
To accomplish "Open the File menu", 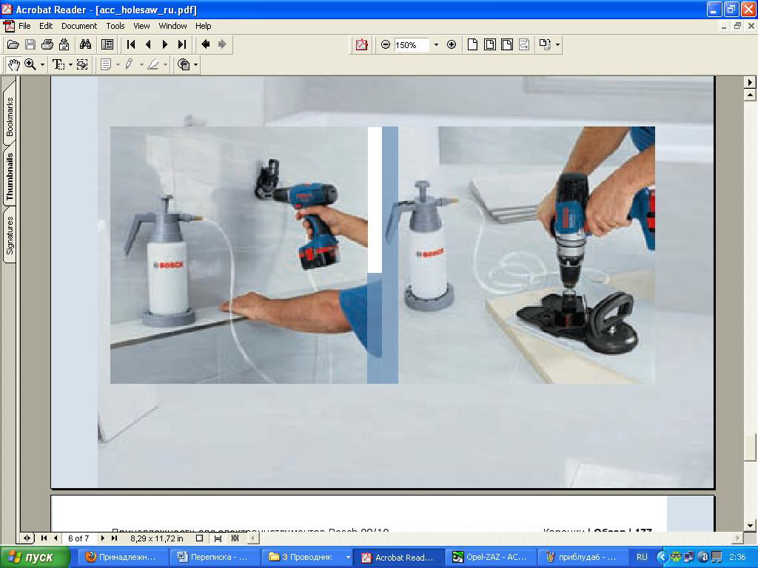I will pos(24,26).
